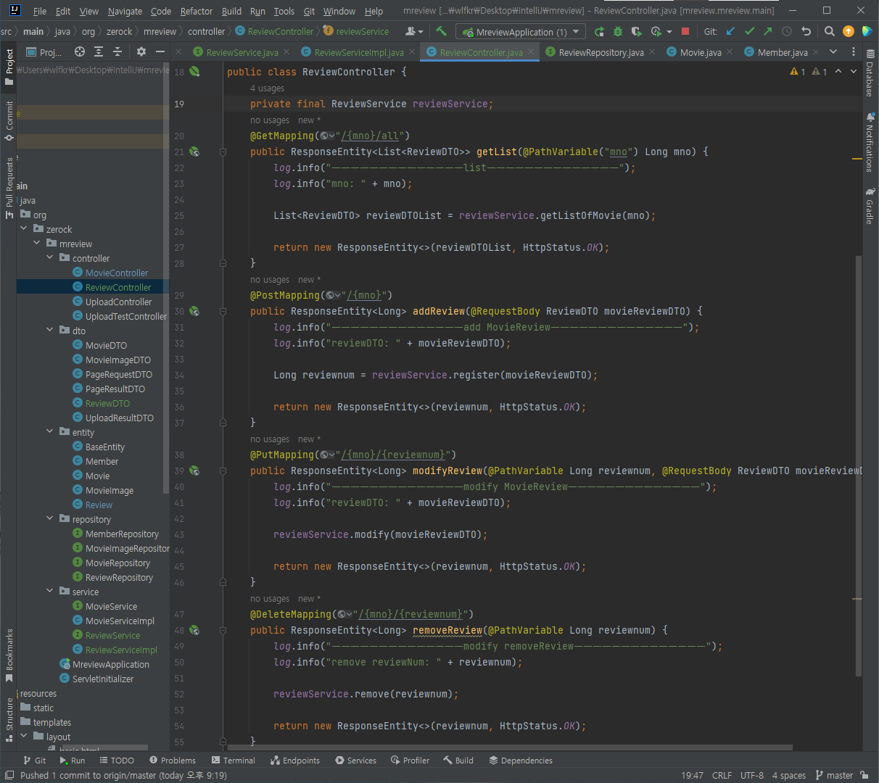
Task: Click the red Stop button
Action: coord(685,31)
